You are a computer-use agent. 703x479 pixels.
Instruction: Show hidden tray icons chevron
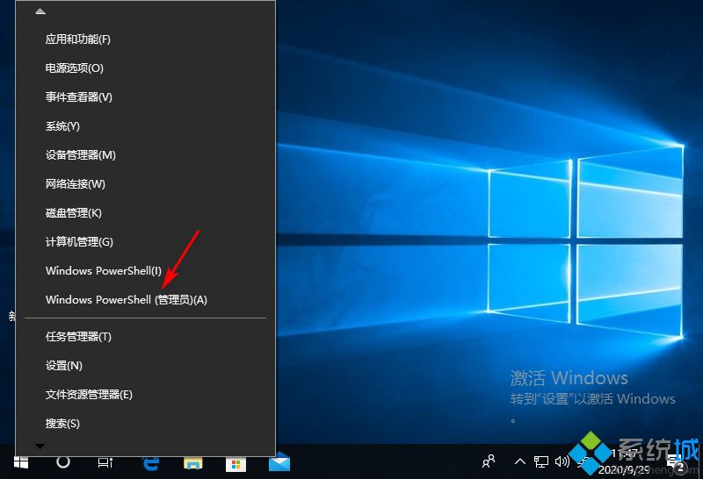click(520, 461)
